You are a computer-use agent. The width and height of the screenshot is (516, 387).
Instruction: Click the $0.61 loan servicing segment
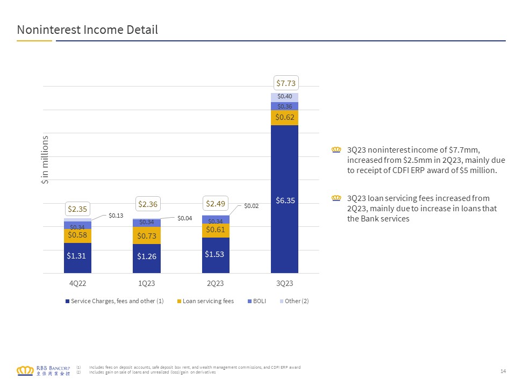tap(216, 231)
